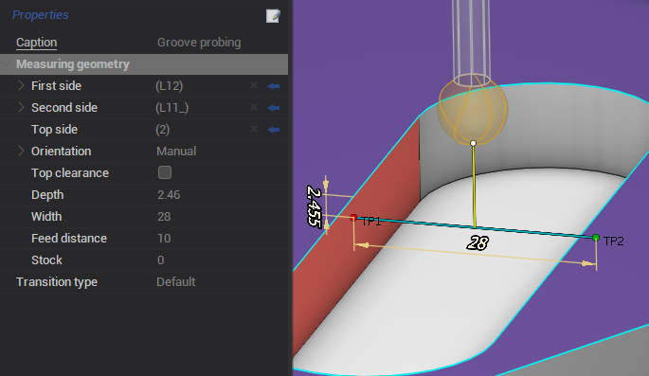Expand the Orientation row

pyautogui.click(x=21, y=151)
